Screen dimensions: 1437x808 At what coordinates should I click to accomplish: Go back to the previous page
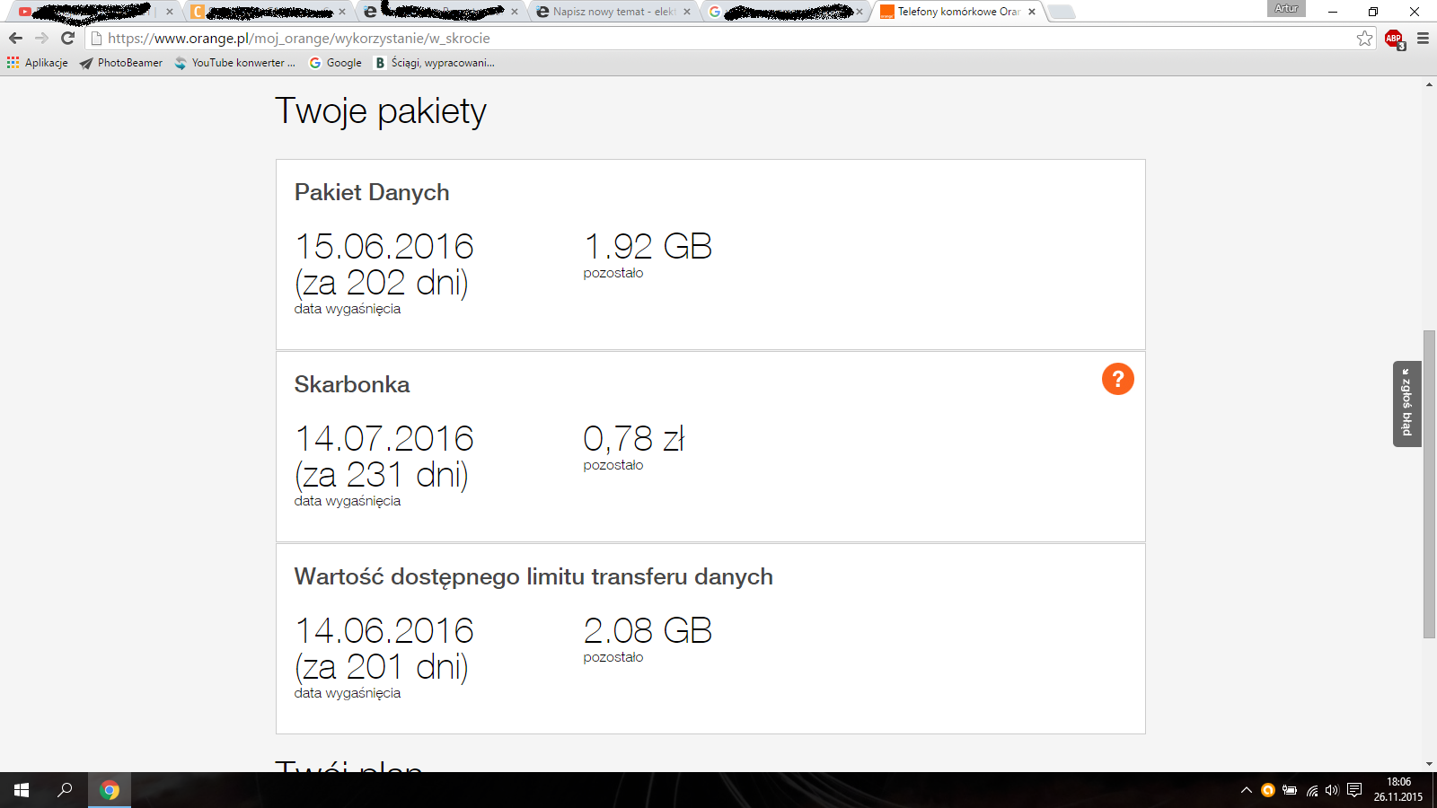tap(15, 39)
